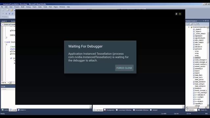210x118 pixels.
Task: Open the Tegra menu
Action: click(55, 7)
